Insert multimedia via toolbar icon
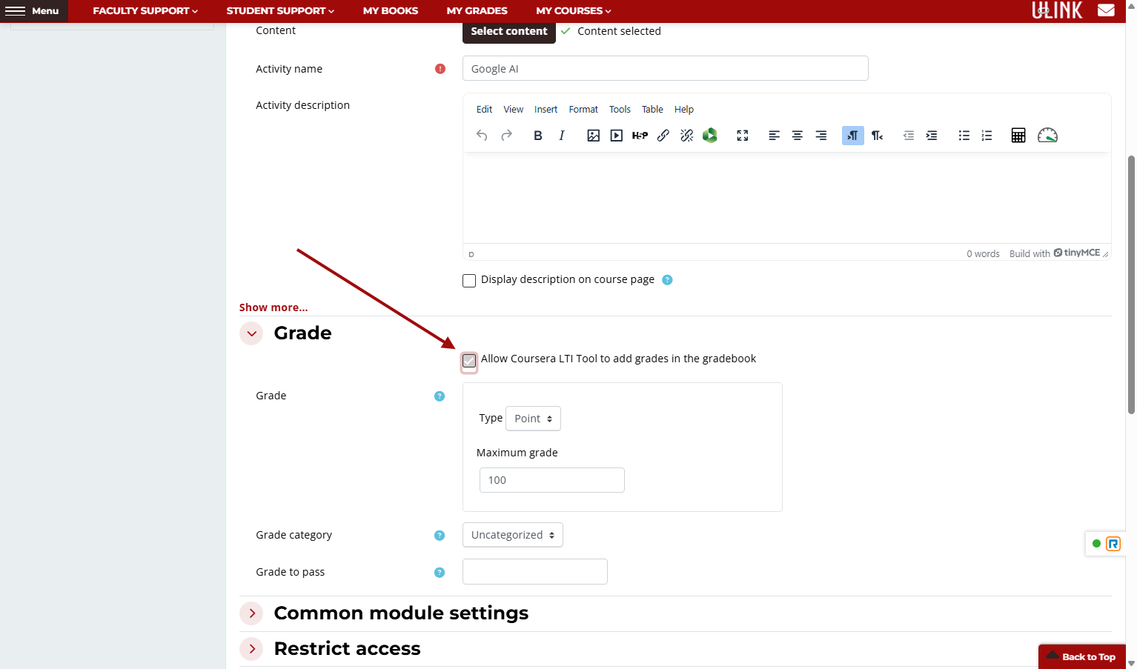This screenshot has height=669, width=1137. [617, 136]
